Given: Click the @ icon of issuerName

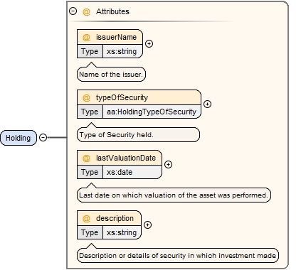Looking at the screenshot, I should tap(86, 38).
